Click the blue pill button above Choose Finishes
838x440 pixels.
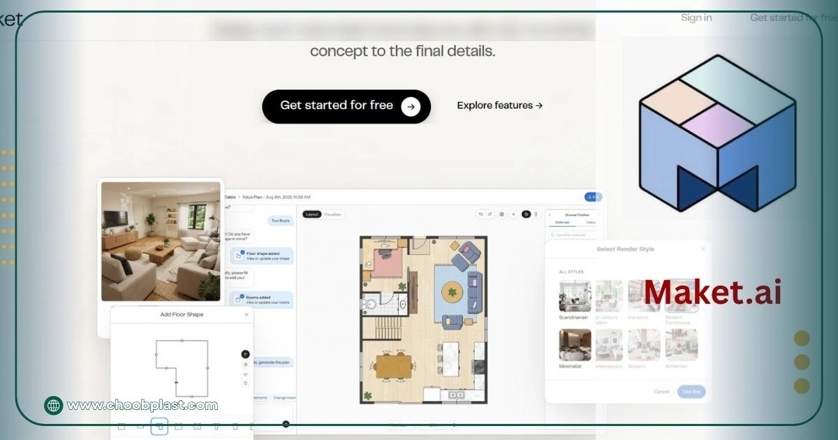pyautogui.click(x=593, y=198)
